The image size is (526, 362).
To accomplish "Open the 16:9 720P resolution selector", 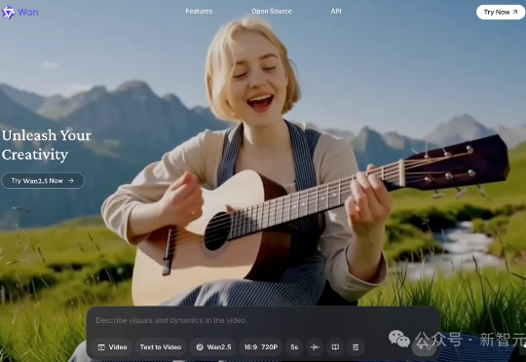I will [261, 347].
